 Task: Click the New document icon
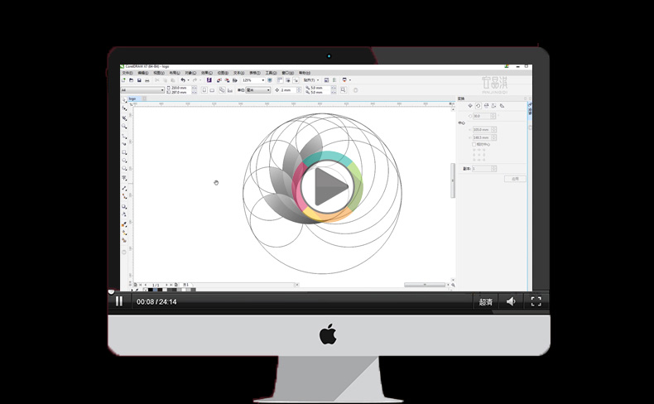[124, 80]
